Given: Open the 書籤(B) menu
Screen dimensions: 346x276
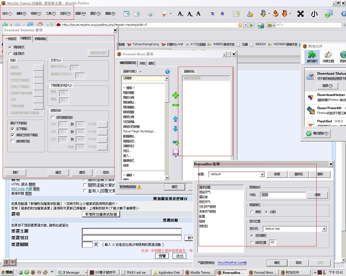Looking at the screenshot, I should tap(110, 13).
